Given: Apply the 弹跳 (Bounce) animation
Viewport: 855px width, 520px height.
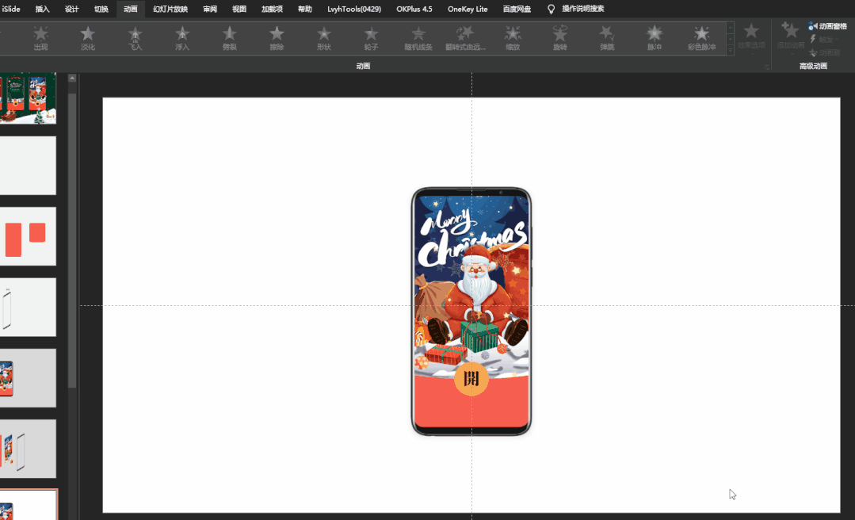Looking at the screenshot, I should (607, 37).
